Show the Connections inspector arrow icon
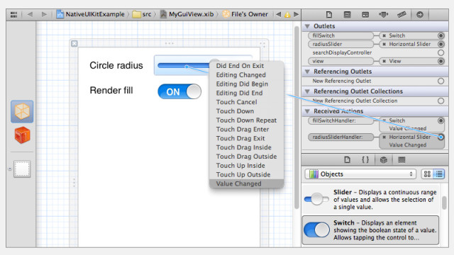454x255 pixels. click(419, 14)
